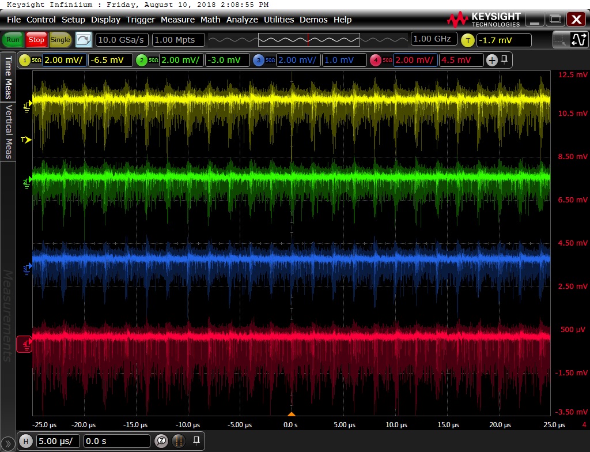Open the Vertical Meas side tab
590x452 pixels.
click(9, 131)
